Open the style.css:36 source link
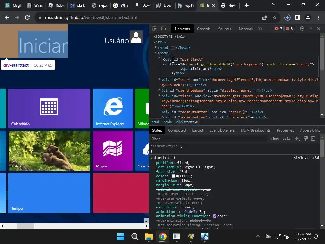Viewport: 325px width, 244px height. coord(306,158)
